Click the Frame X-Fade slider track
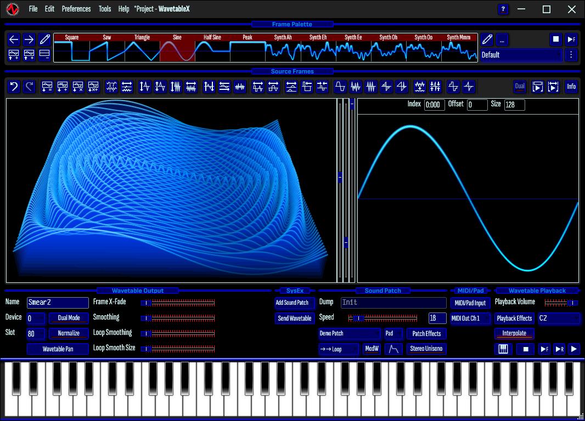The image size is (585, 421). click(x=178, y=303)
